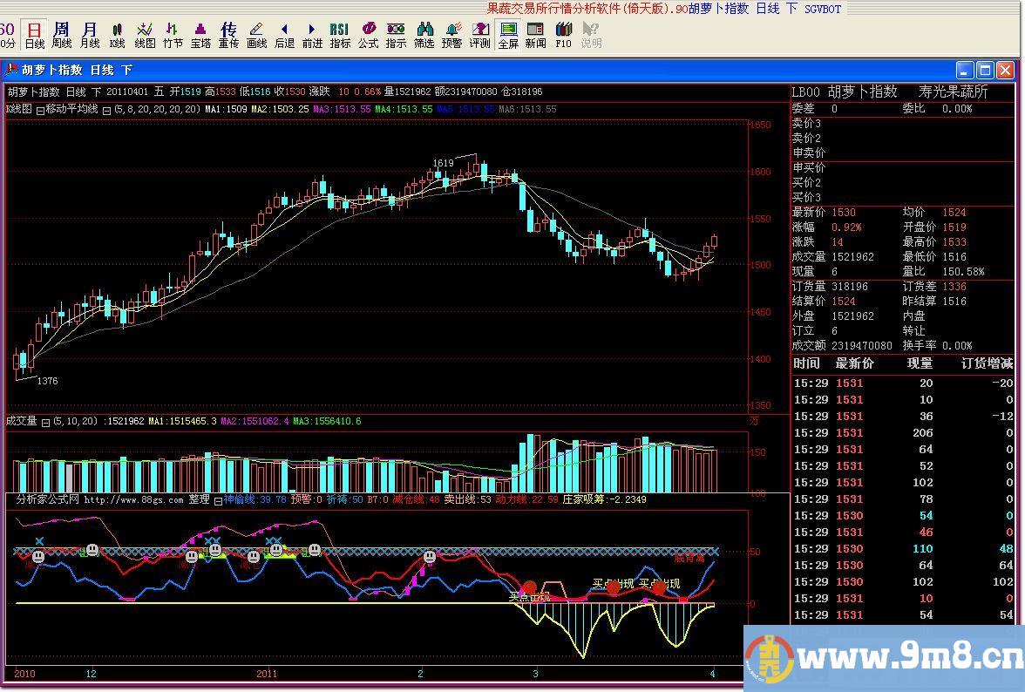Open the 预警 alert bell tool

click(451, 35)
